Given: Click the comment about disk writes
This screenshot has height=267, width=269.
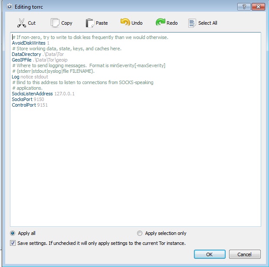Looking at the screenshot, I should (x=90, y=37).
